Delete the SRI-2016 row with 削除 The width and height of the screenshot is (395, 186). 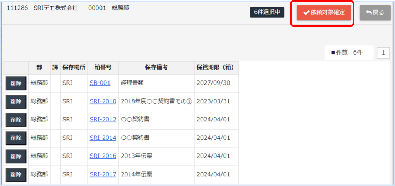pyautogui.click(x=16, y=156)
